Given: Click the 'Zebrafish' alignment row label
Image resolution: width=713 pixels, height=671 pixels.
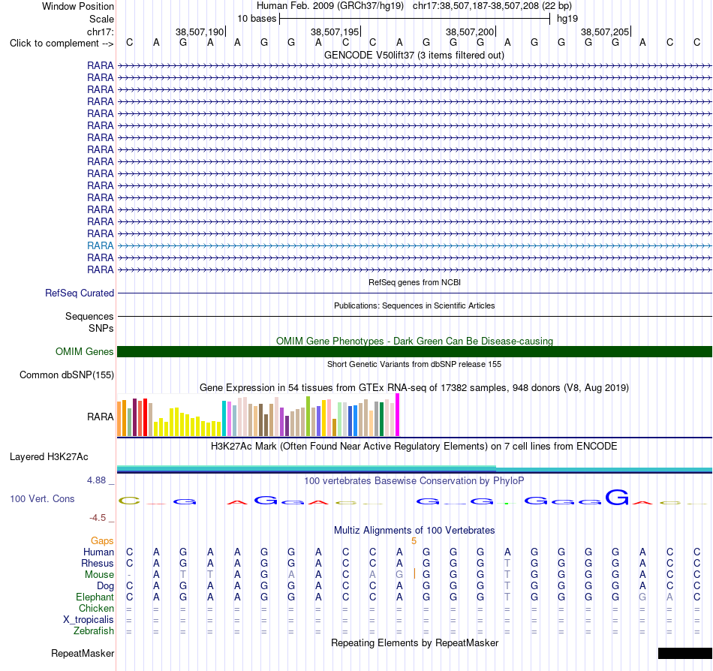Looking at the screenshot, I should tap(94, 631).
